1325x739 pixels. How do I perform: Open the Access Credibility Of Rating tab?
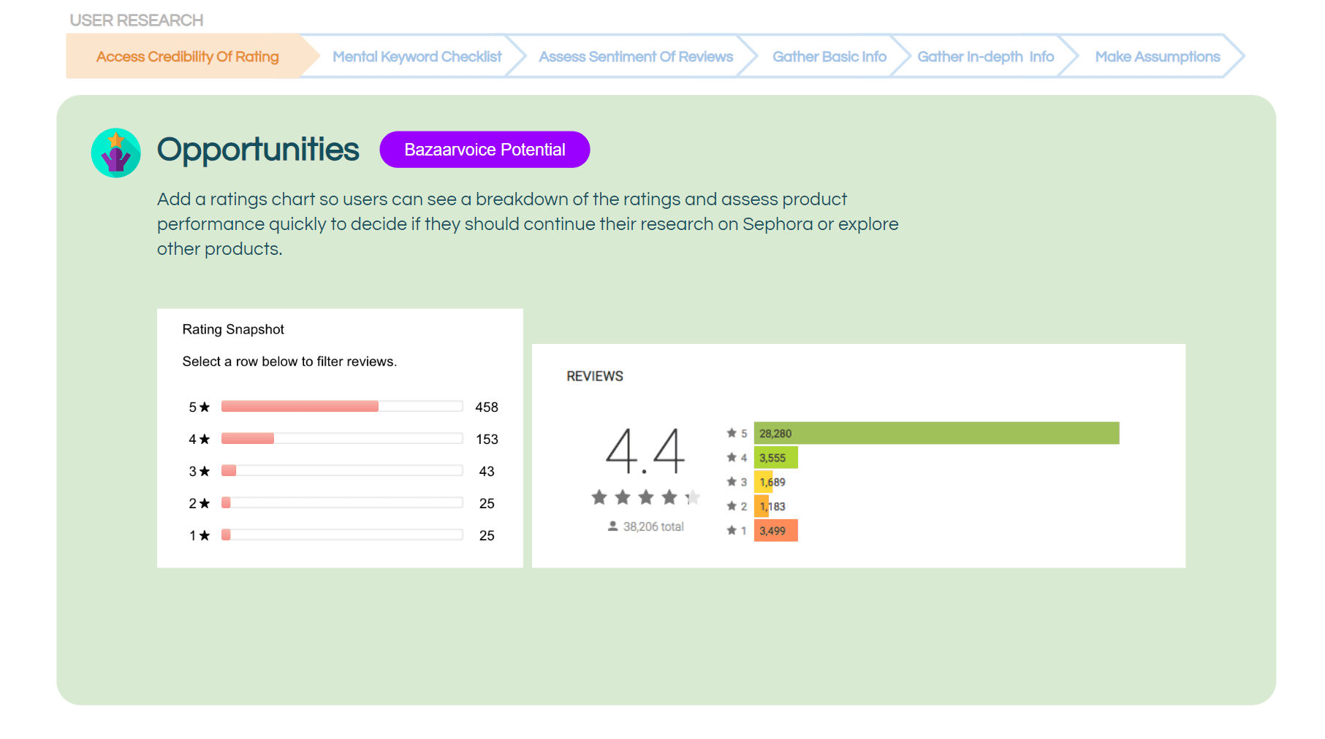pyautogui.click(x=187, y=56)
